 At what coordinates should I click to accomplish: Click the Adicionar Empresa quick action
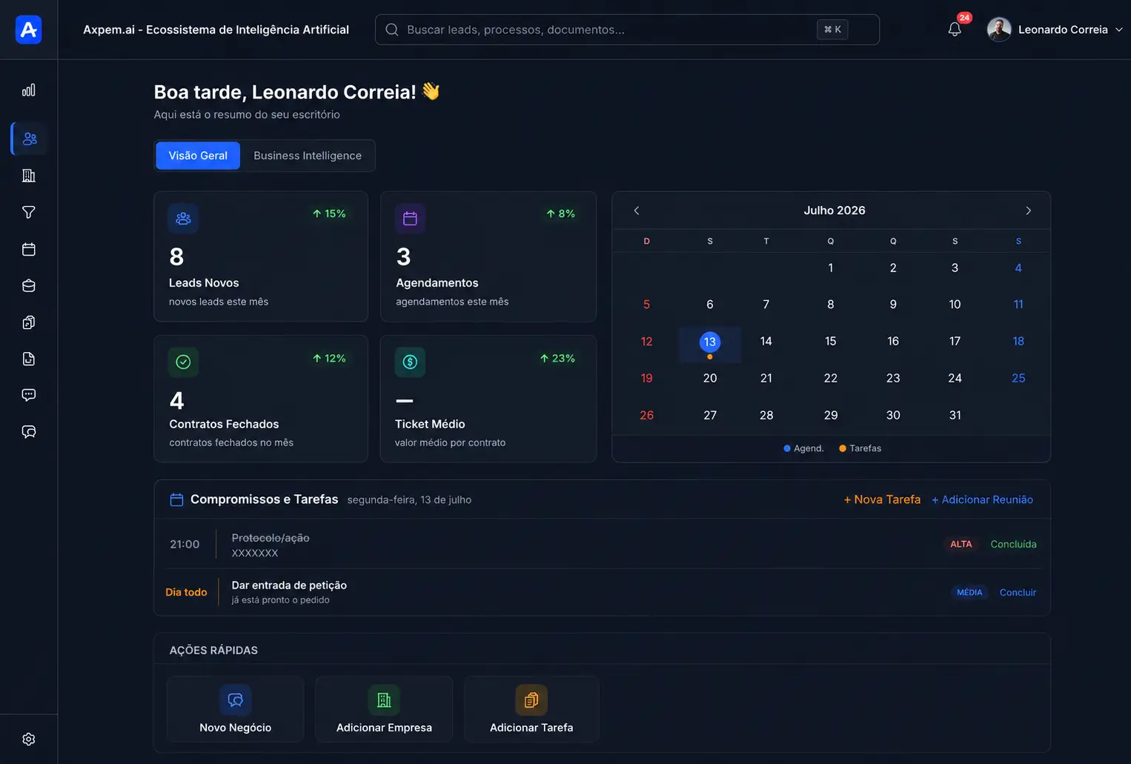tap(384, 709)
